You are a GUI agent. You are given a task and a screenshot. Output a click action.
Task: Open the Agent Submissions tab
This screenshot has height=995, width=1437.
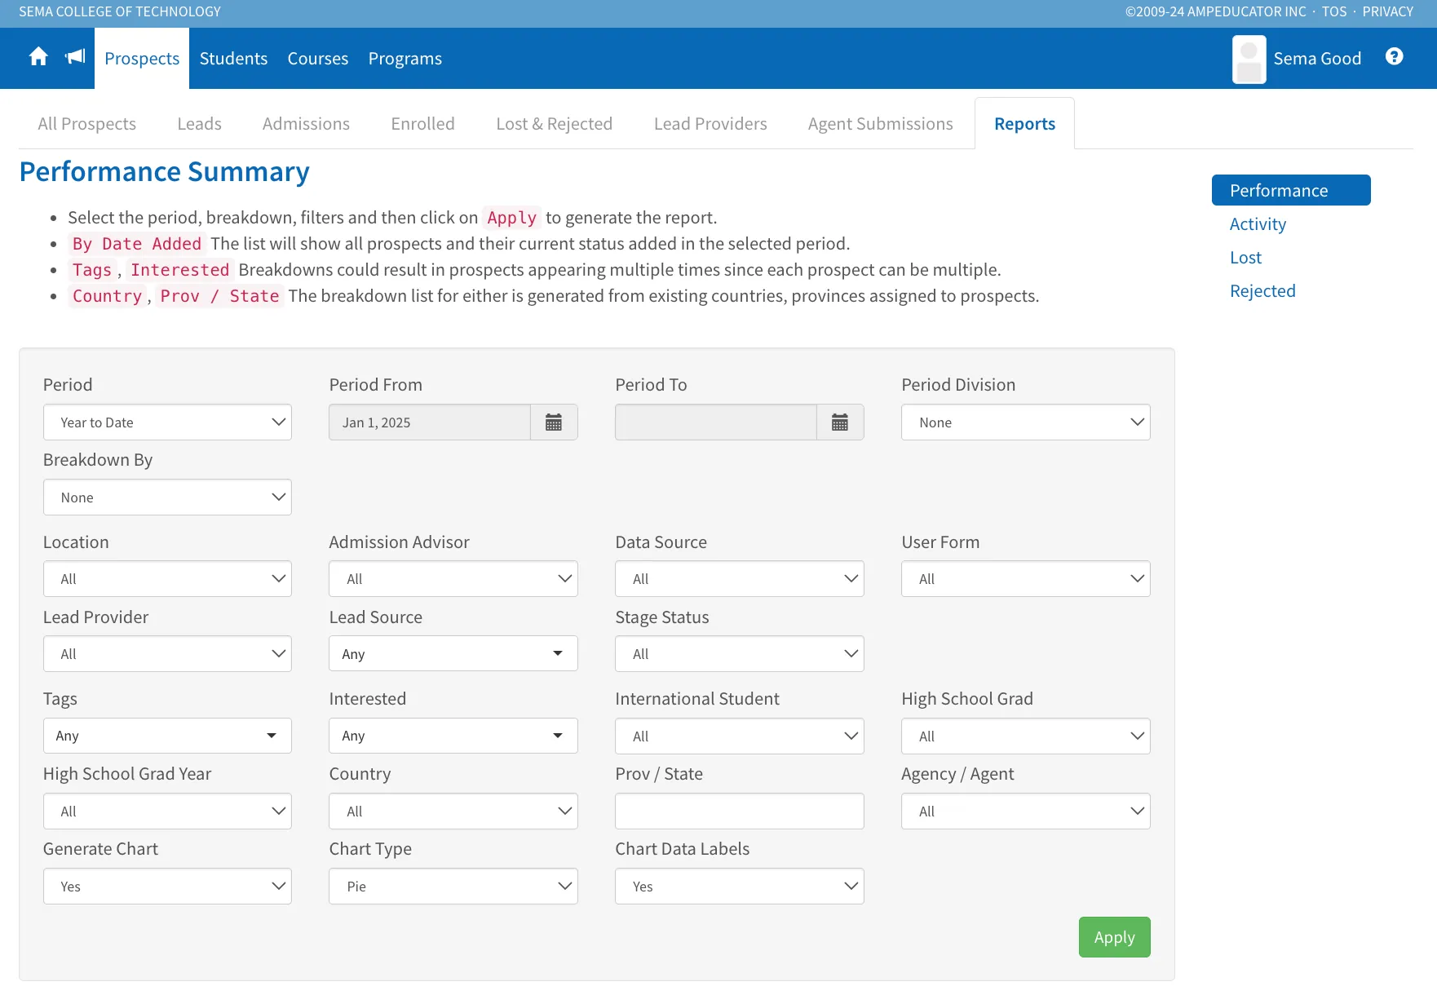click(880, 124)
